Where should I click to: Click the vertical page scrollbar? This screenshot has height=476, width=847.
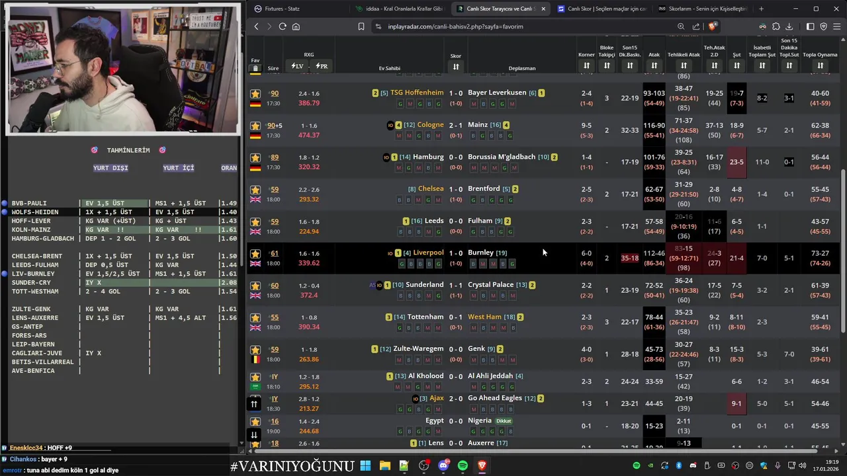point(842,251)
